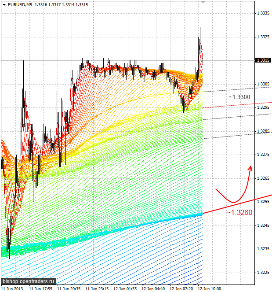Click the 1.3325 price scale label

click(263, 37)
